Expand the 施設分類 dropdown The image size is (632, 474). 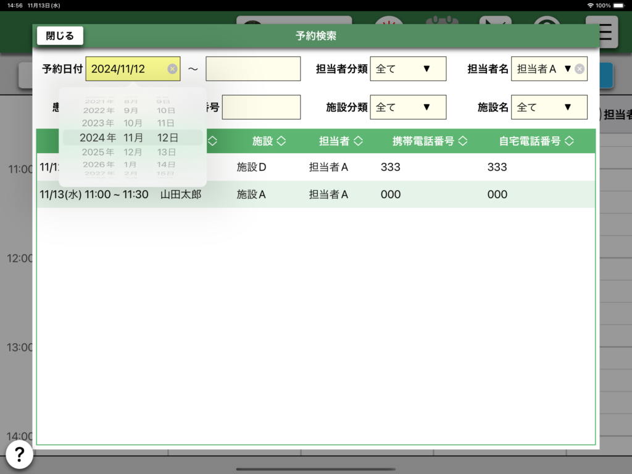point(407,107)
